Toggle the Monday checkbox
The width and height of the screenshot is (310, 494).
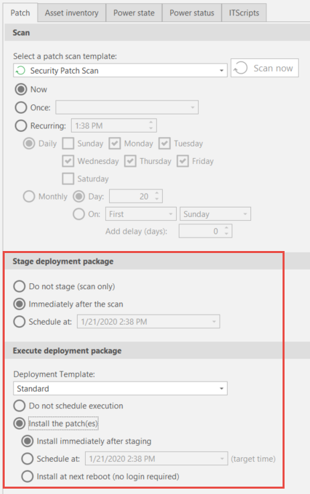click(x=114, y=143)
